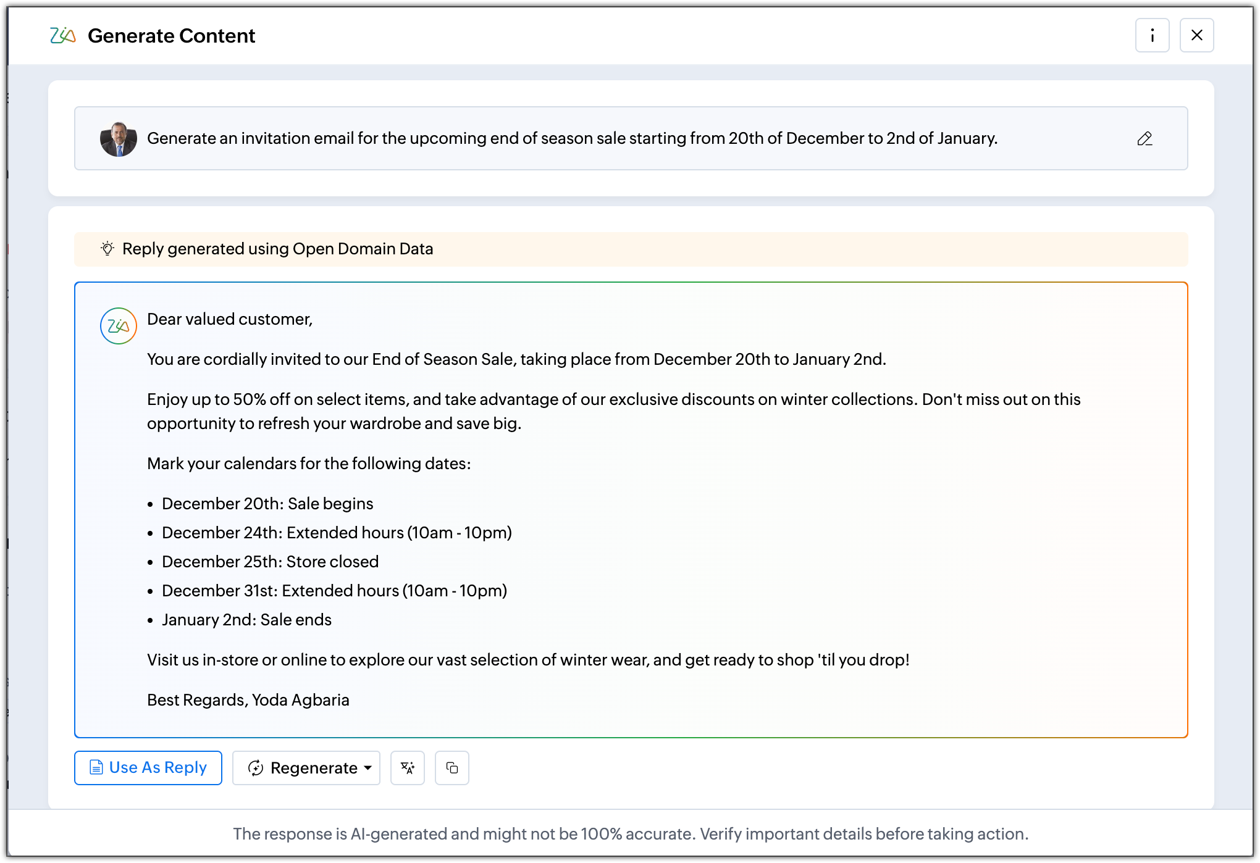Click the 'Dear valued customer' greeting line

[230, 319]
